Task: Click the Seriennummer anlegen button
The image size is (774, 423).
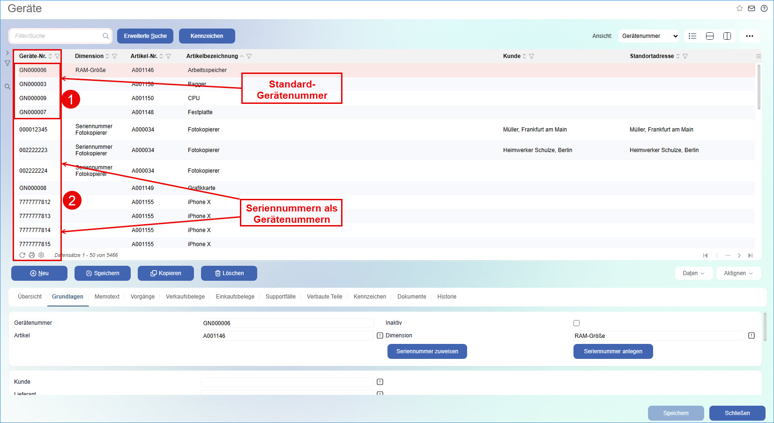Action: tap(613, 351)
